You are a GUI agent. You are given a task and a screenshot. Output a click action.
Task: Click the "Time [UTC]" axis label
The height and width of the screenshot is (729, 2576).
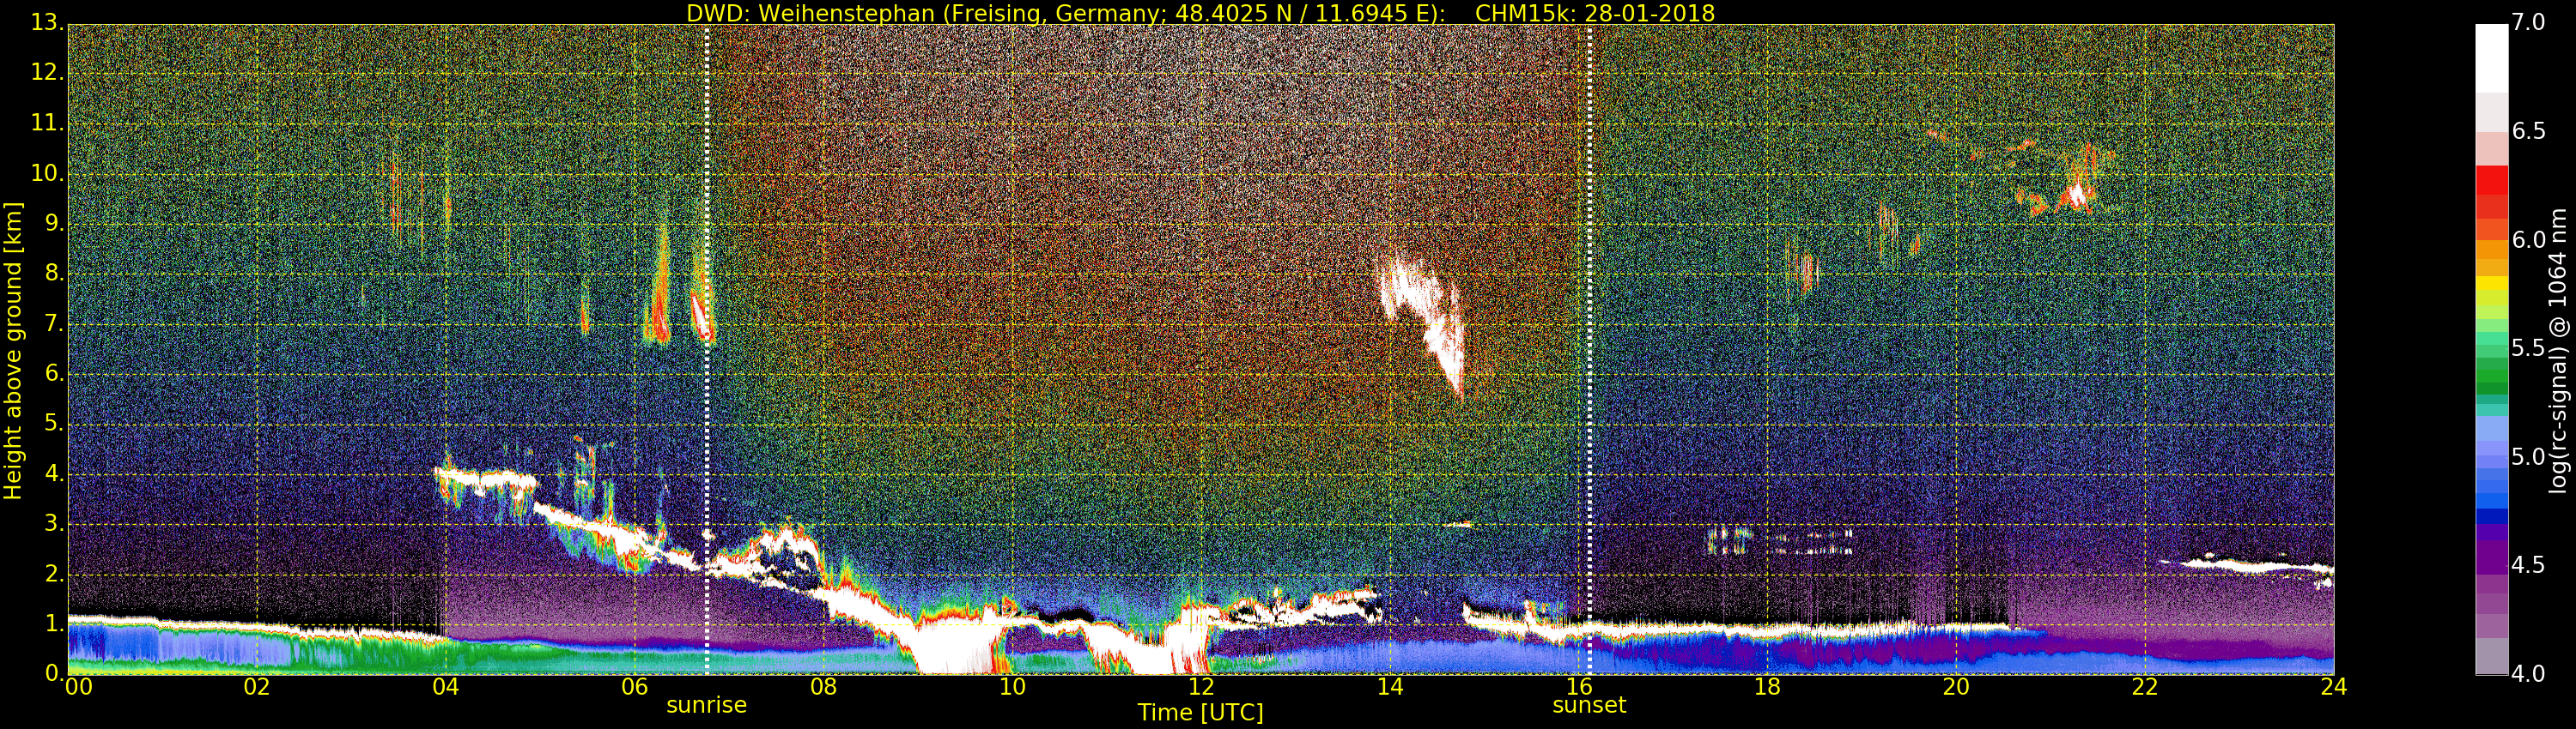[1200, 713]
